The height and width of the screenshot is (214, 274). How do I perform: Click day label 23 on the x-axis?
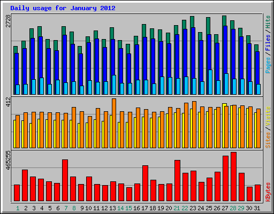(193, 208)
